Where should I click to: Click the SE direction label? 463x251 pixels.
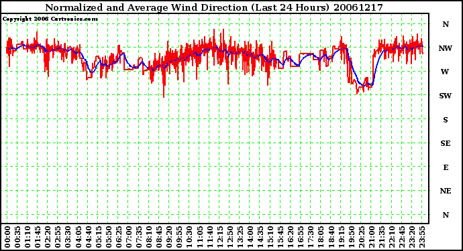point(446,143)
